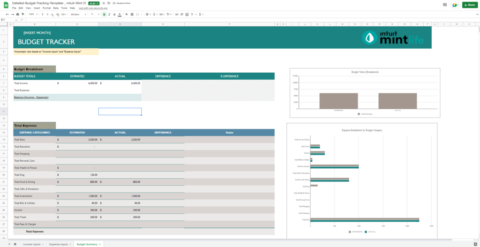Click the Insert link icon
The height and width of the screenshot is (247, 480).
pyautogui.click(x=176, y=15)
